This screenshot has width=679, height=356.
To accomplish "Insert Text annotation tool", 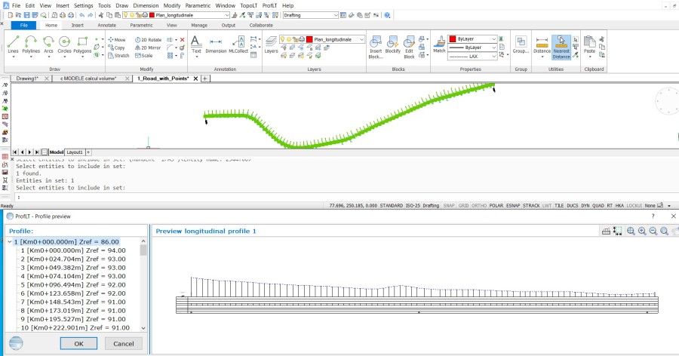I will point(196,44).
